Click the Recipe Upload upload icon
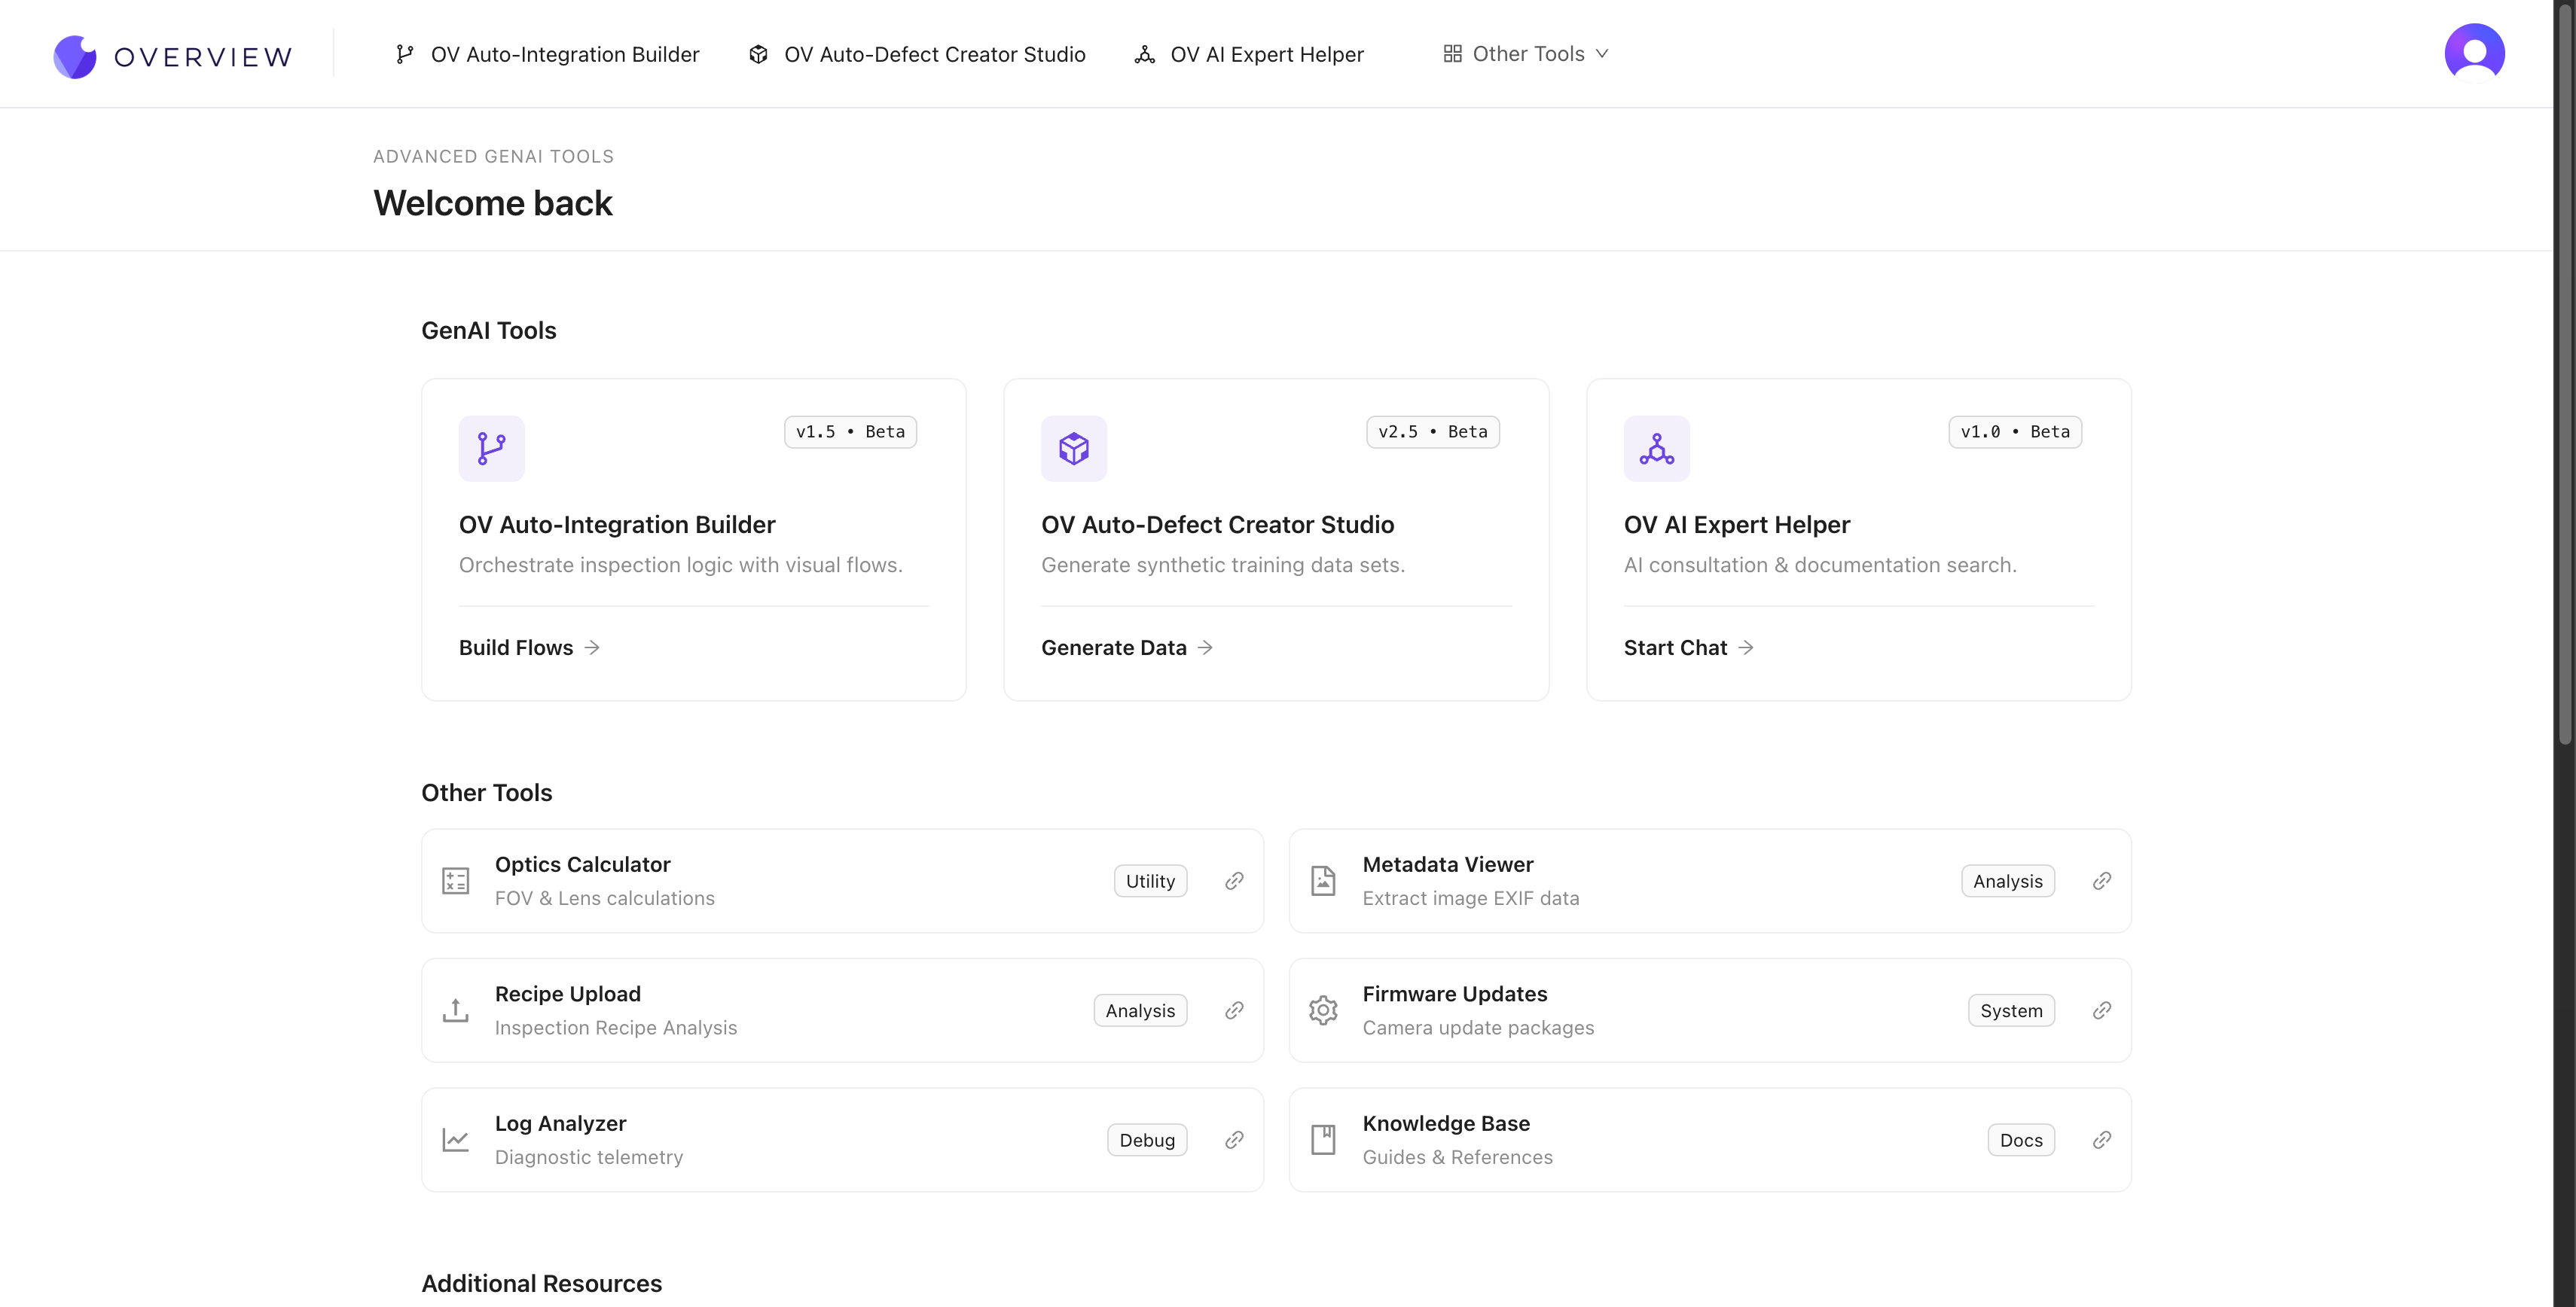 (455, 1010)
